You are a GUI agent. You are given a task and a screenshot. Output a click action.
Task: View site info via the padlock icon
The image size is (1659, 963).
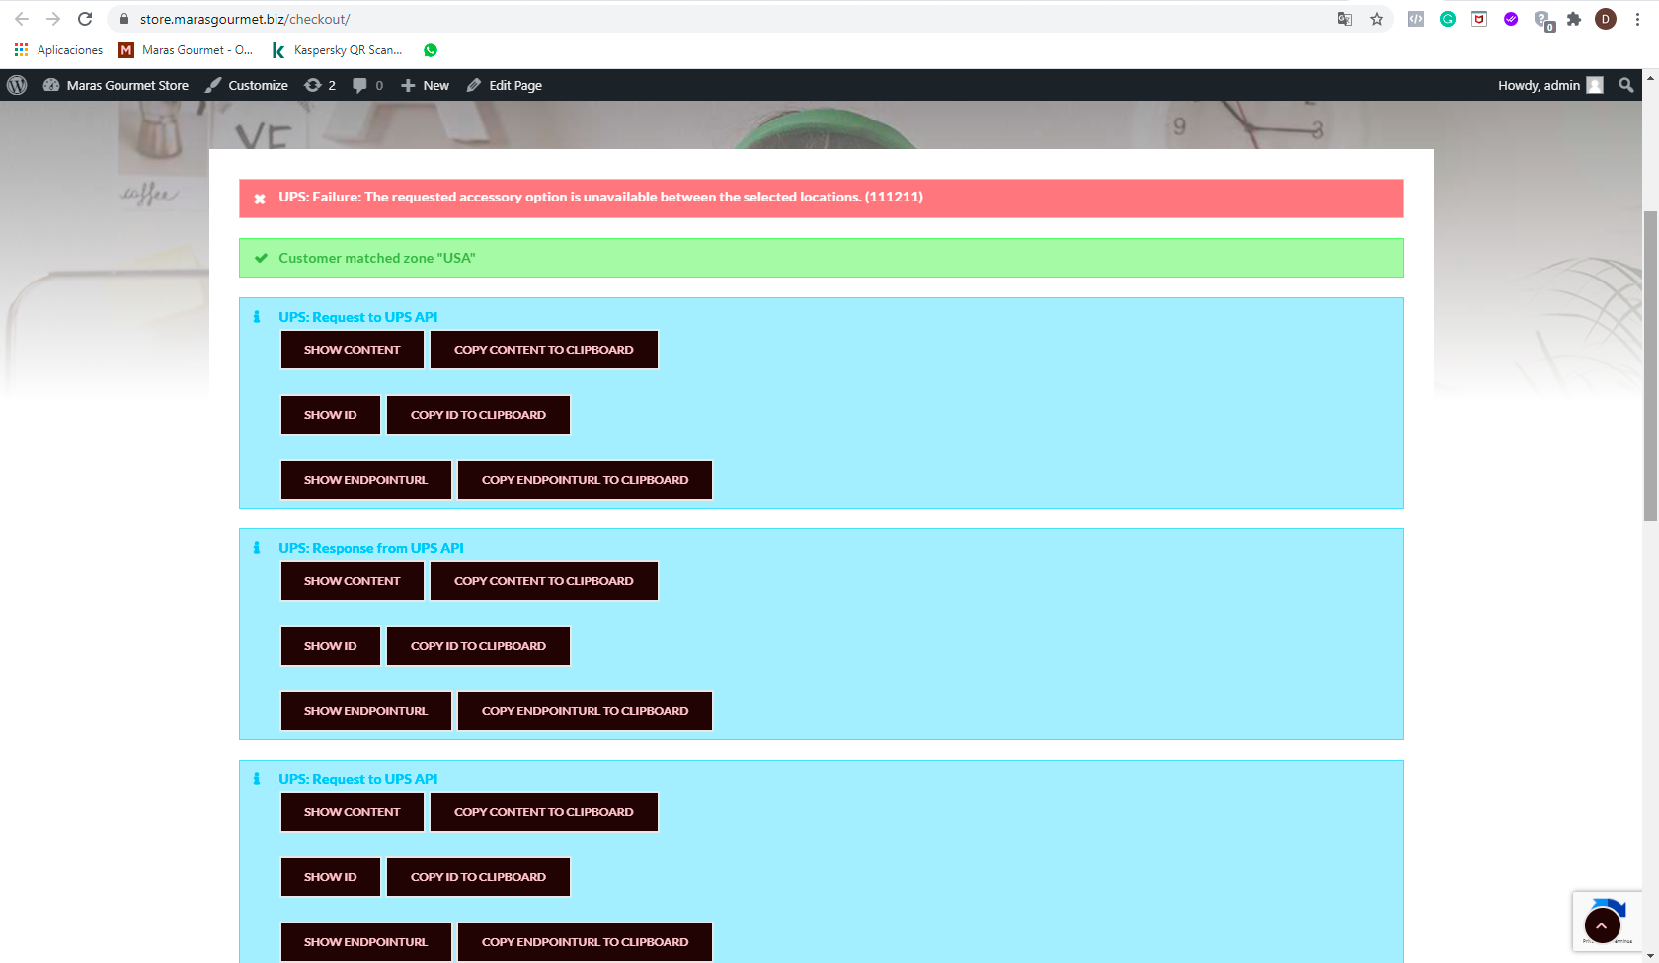pos(124,19)
